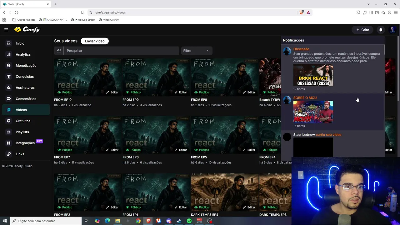400x225 pixels.
Task: Open the browser main menu icon
Action: [396, 12]
